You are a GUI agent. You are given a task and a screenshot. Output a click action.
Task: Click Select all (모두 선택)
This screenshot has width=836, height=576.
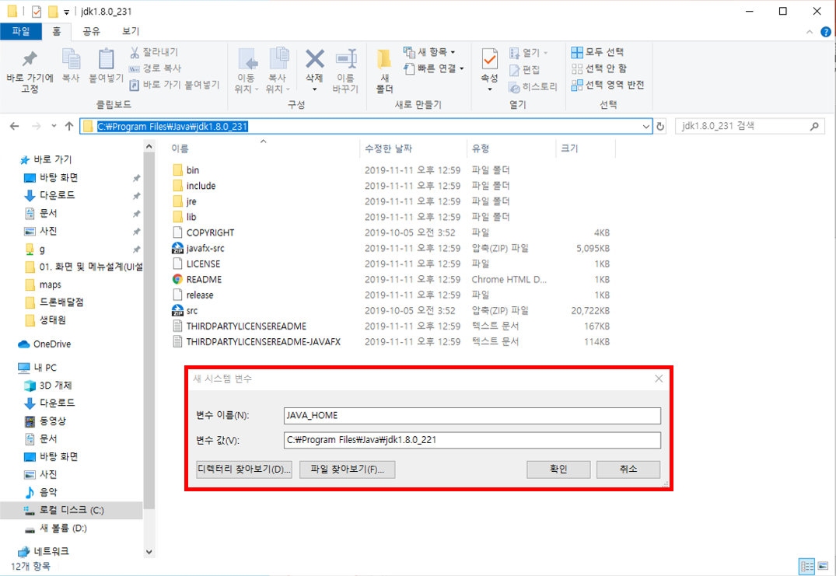coord(598,52)
